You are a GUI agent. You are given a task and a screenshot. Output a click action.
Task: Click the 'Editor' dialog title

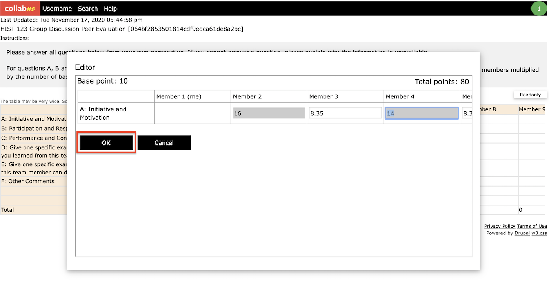click(85, 67)
